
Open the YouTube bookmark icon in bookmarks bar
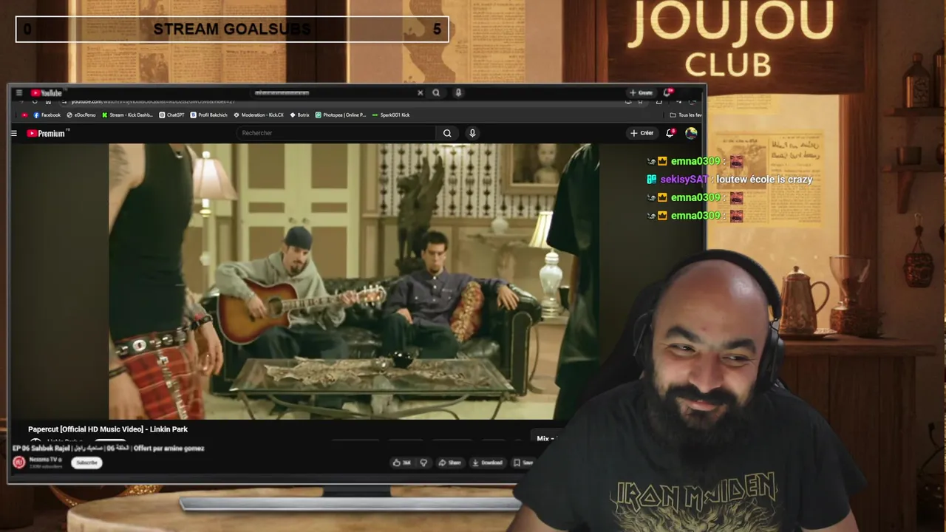coord(24,115)
